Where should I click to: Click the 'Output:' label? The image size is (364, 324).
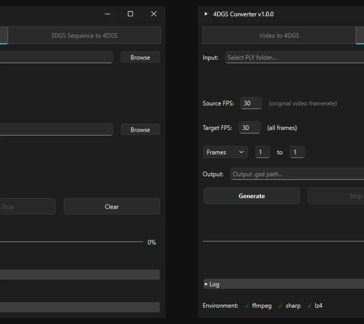pos(213,174)
